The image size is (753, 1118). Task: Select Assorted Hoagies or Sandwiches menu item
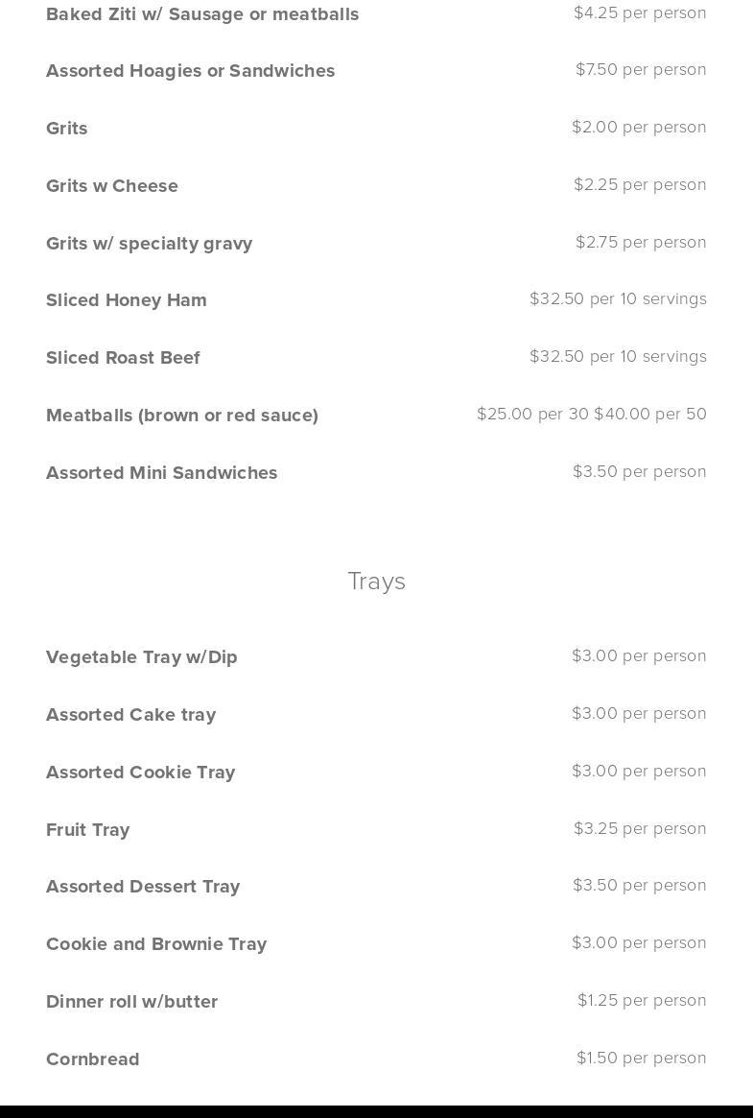click(190, 71)
